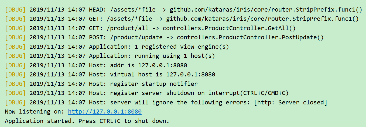Click the first [DBUG] tag on HEAD line
This screenshot has width=366, height=127.
[15, 10]
